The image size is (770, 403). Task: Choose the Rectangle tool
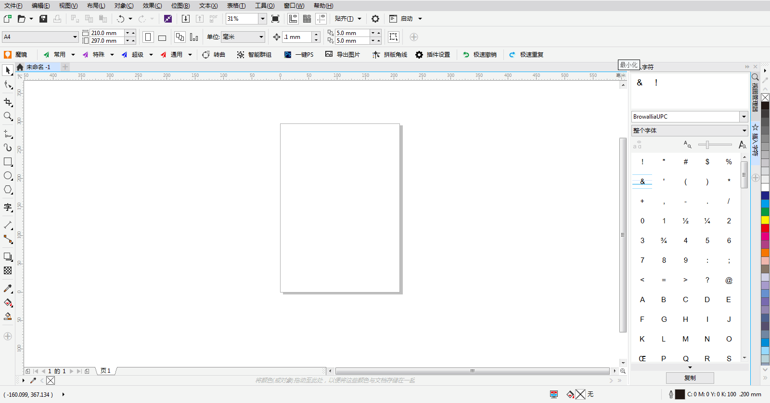click(8, 162)
